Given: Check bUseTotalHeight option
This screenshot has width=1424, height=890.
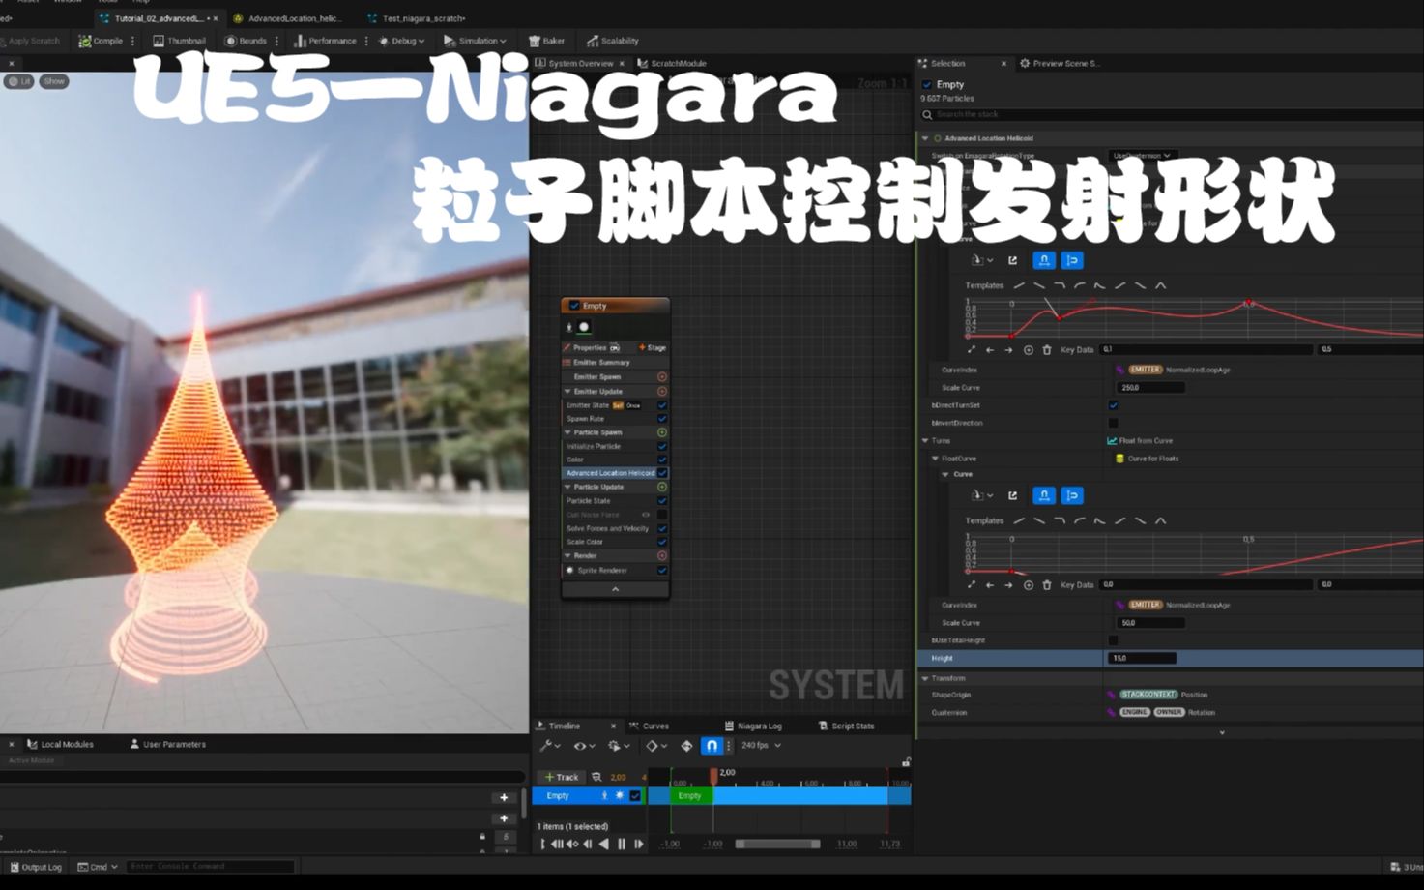Looking at the screenshot, I should [x=1113, y=640].
